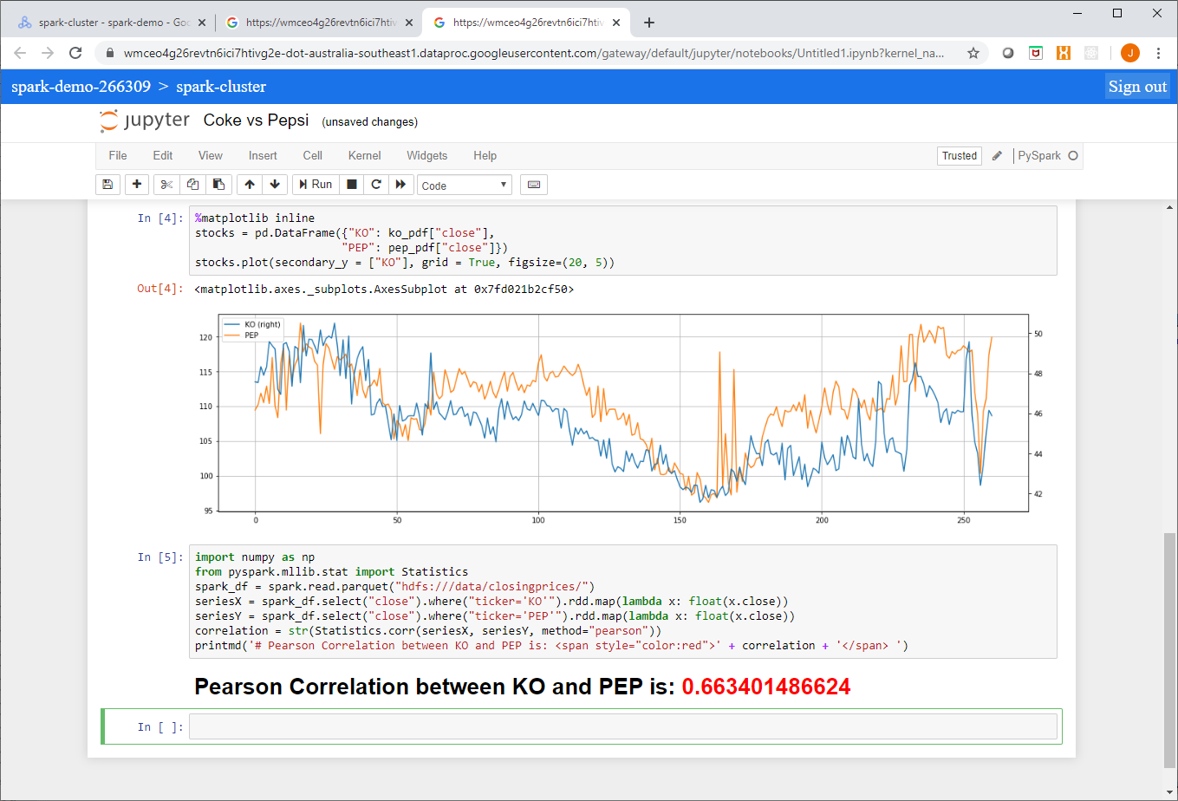Click the Pearson Correlation heading output
Screen dimensions: 1178x801
523,687
